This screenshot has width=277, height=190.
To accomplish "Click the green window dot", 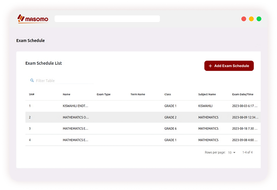I will [259, 19].
